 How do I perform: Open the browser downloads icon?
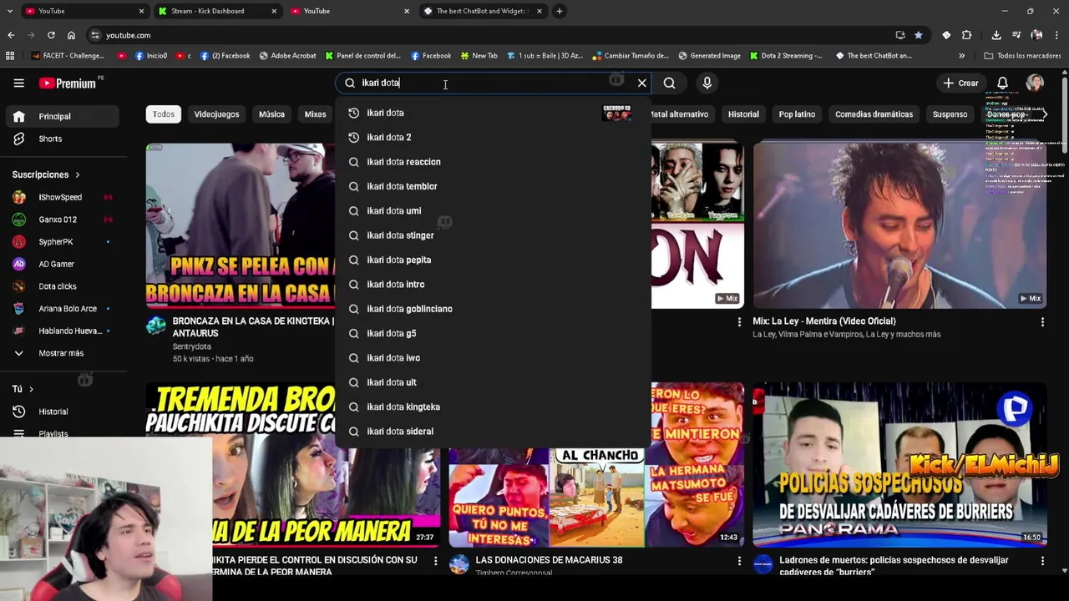[996, 35]
